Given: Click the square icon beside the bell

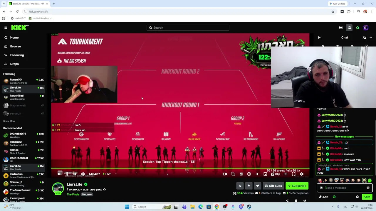Looking at the screenshot, I should [x=240, y=186].
